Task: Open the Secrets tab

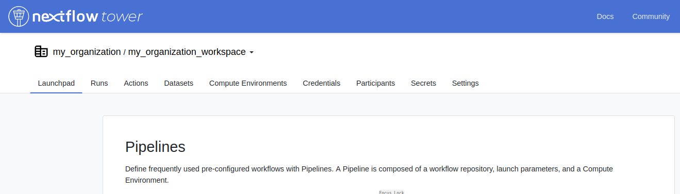Action: tap(423, 83)
